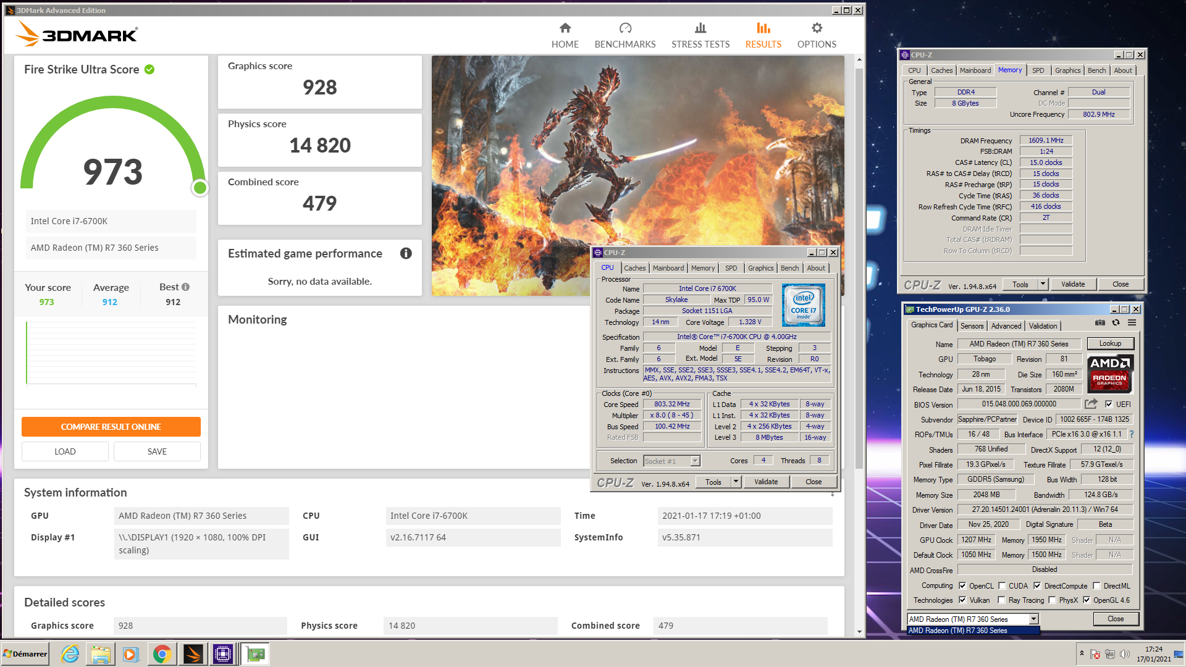This screenshot has height=667, width=1186.
Task: Open Windows Explorer from the taskbar
Action: (x=101, y=654)
